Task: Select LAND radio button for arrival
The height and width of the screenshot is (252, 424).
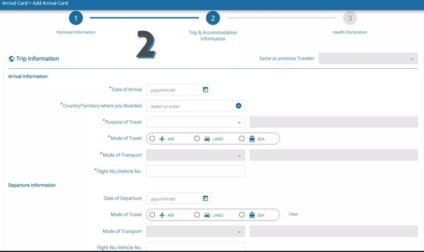Action: [x=197, y=139]
